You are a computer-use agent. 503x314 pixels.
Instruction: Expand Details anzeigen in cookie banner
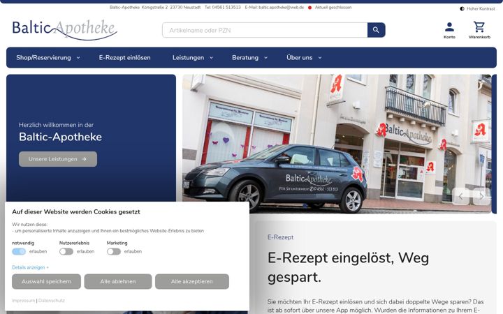tap(30, 267)
